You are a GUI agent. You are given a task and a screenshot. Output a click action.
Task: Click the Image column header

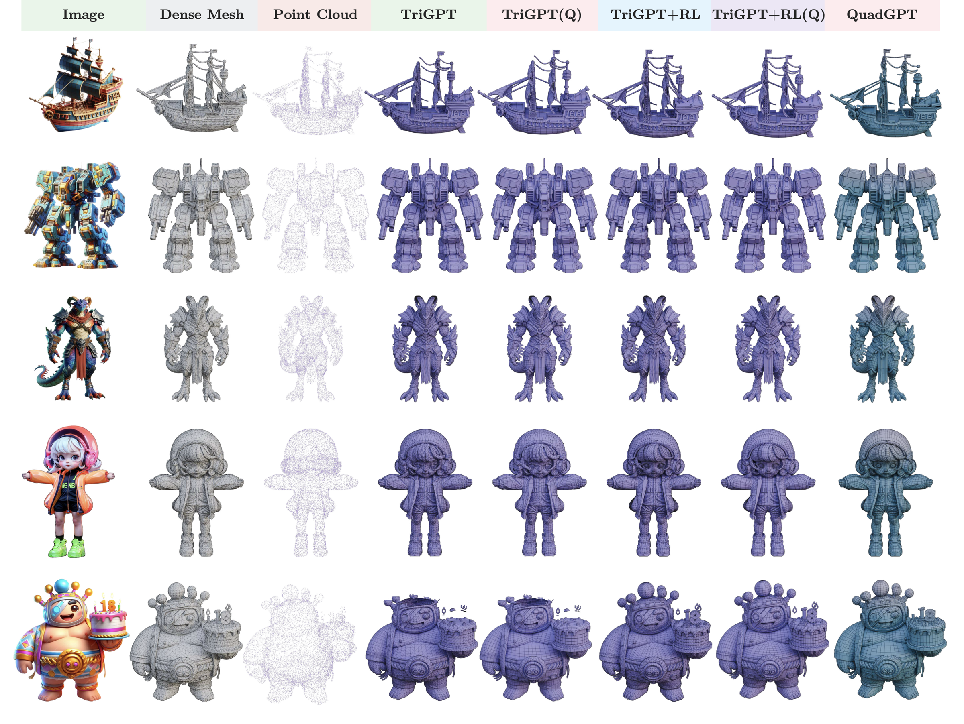coord(83,15)
